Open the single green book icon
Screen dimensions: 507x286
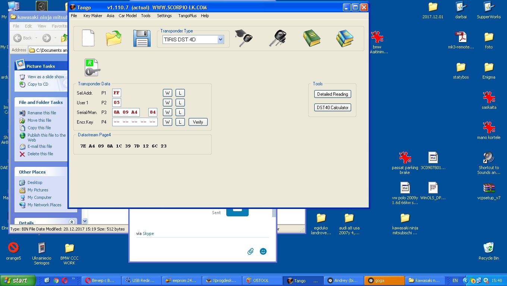tap(312, 38)
